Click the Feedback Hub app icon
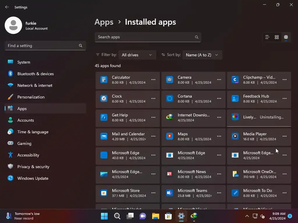The height and width of the screenshot is (223, 298). 235,98
